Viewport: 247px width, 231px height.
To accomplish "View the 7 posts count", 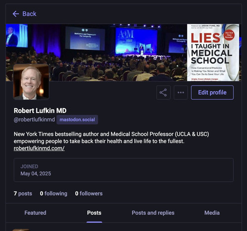I will click(x=23, y=193).
